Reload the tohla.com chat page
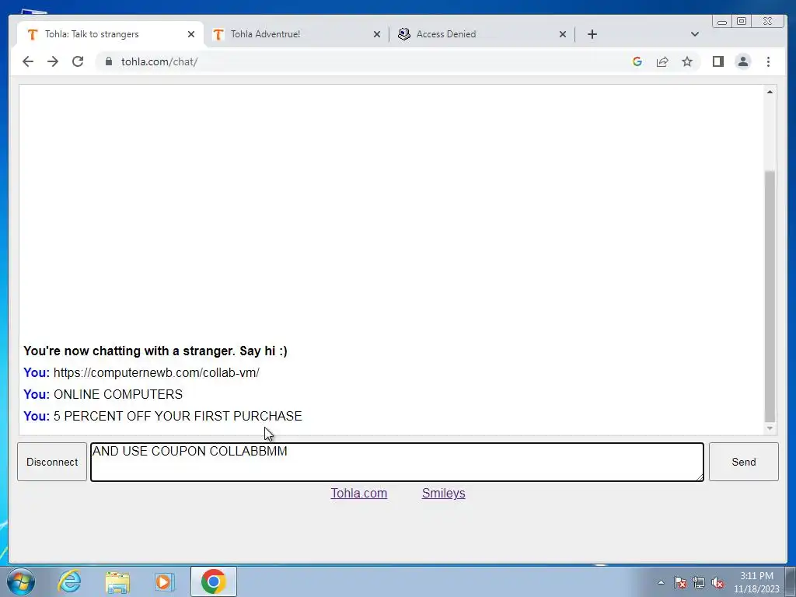 tap(78, 61)
